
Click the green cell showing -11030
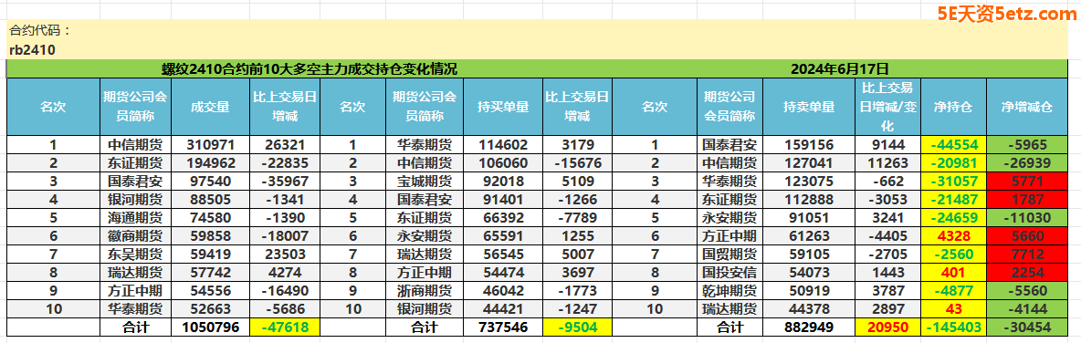coord(1026,217)
